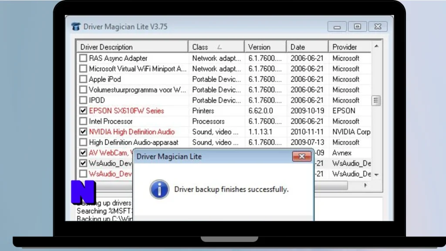Close the Driver Magician Lite V3.75 window

point(378,27)
